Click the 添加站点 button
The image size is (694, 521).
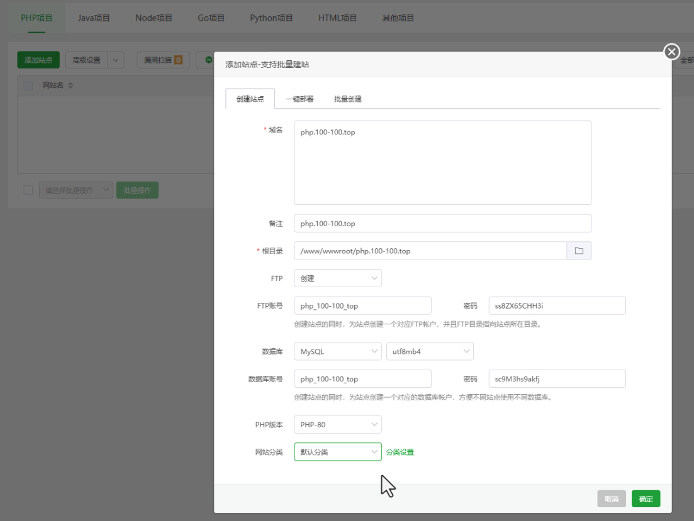[38, 60]
